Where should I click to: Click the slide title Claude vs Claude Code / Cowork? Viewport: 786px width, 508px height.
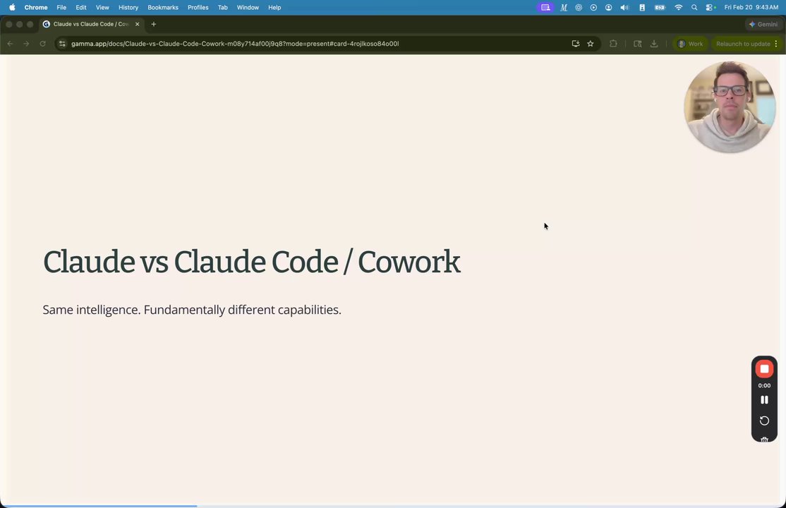[252, 262]
